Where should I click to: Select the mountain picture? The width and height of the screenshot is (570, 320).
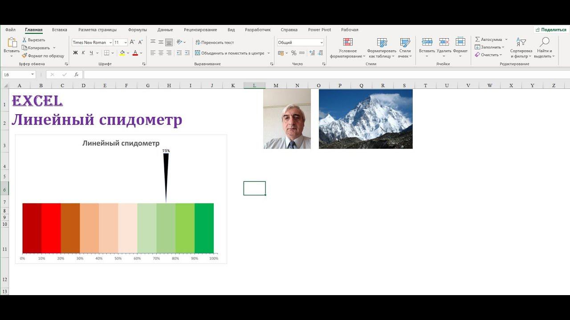(366, 119)
